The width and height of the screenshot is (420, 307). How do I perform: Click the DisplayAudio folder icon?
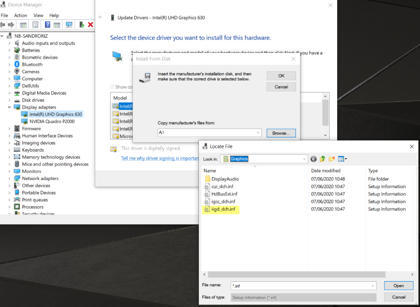(x=207, y=179)
